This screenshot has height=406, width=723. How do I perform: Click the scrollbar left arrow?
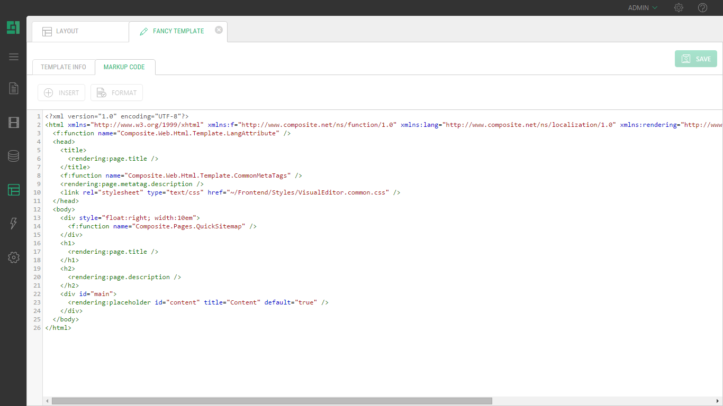click(47, 401)
